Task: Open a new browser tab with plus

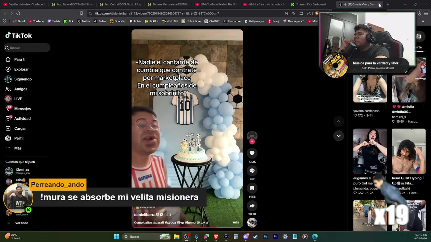Action: pyautogui.click(x=388, y=4)
